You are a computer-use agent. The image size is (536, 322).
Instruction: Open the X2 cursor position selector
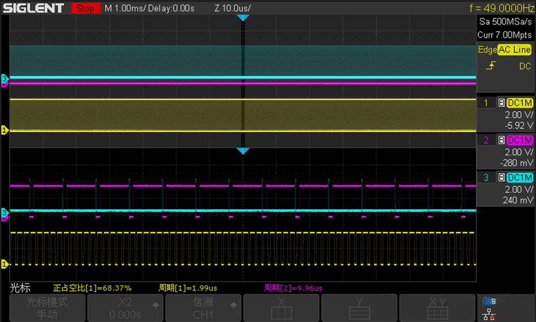click(x=125, y=308)
